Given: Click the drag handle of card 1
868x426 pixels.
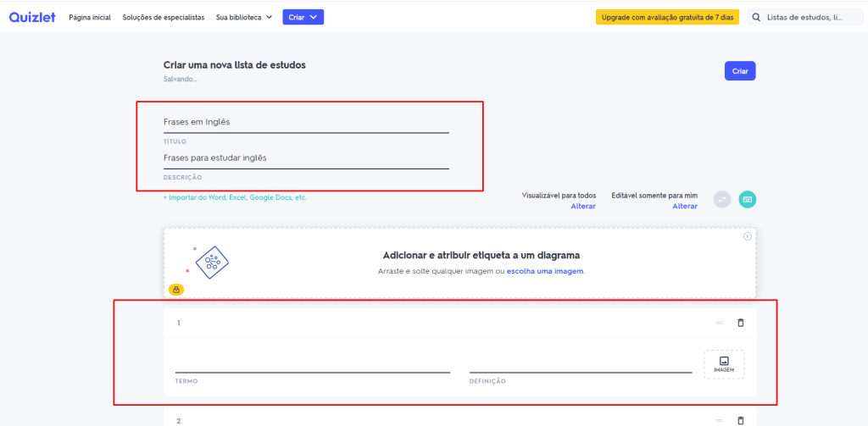Looking at the screenshot, I should 719,323.
